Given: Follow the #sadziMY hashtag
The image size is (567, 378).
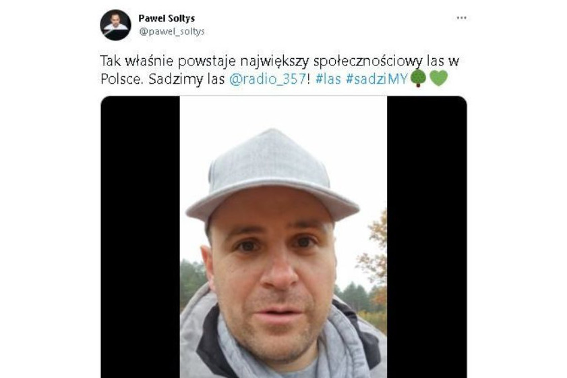Looking at the screenshot, I should click(377, 78).
